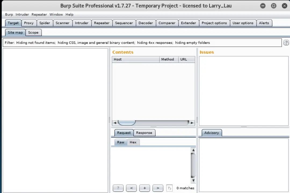Open the Intruder tool tab
The height and width of the screenshot is (193, 290).
point(82,23)
